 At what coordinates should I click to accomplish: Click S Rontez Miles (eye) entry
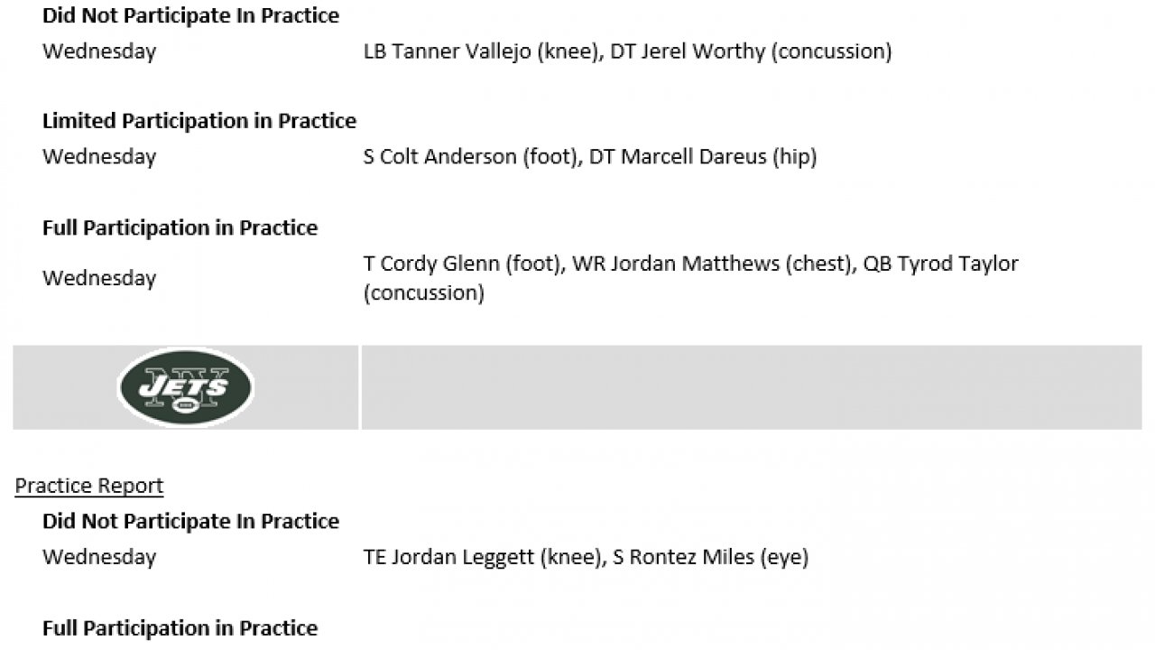point(710,557)
